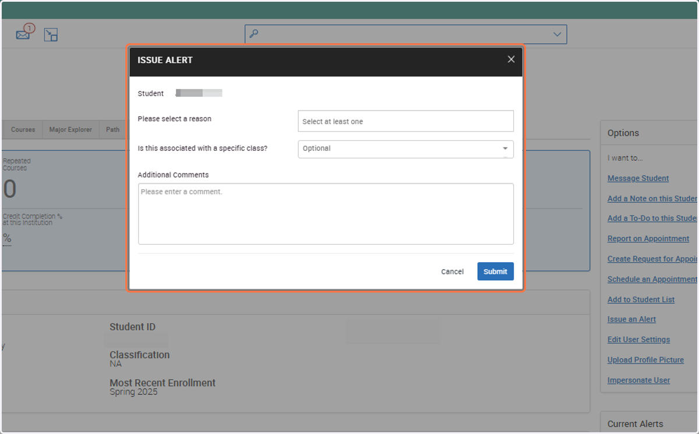
Task: Click the 'Credit Completion %' label
Action: pos(32,219)
